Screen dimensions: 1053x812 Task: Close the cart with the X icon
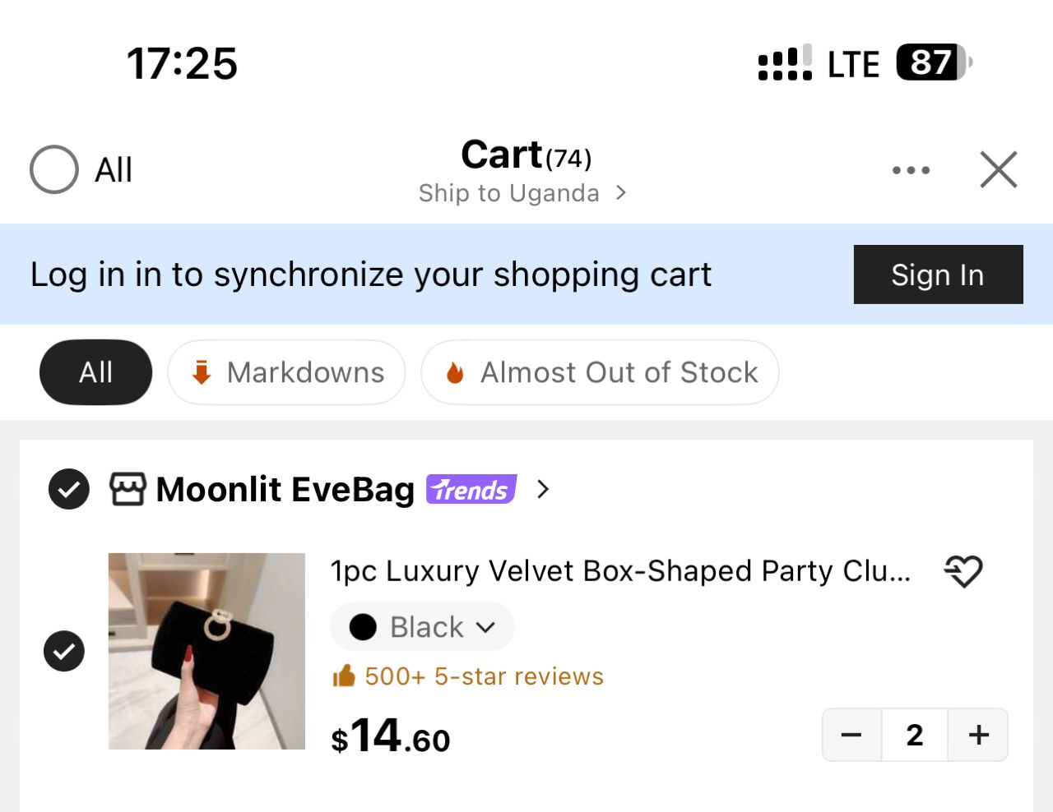(x=999, y=169)
